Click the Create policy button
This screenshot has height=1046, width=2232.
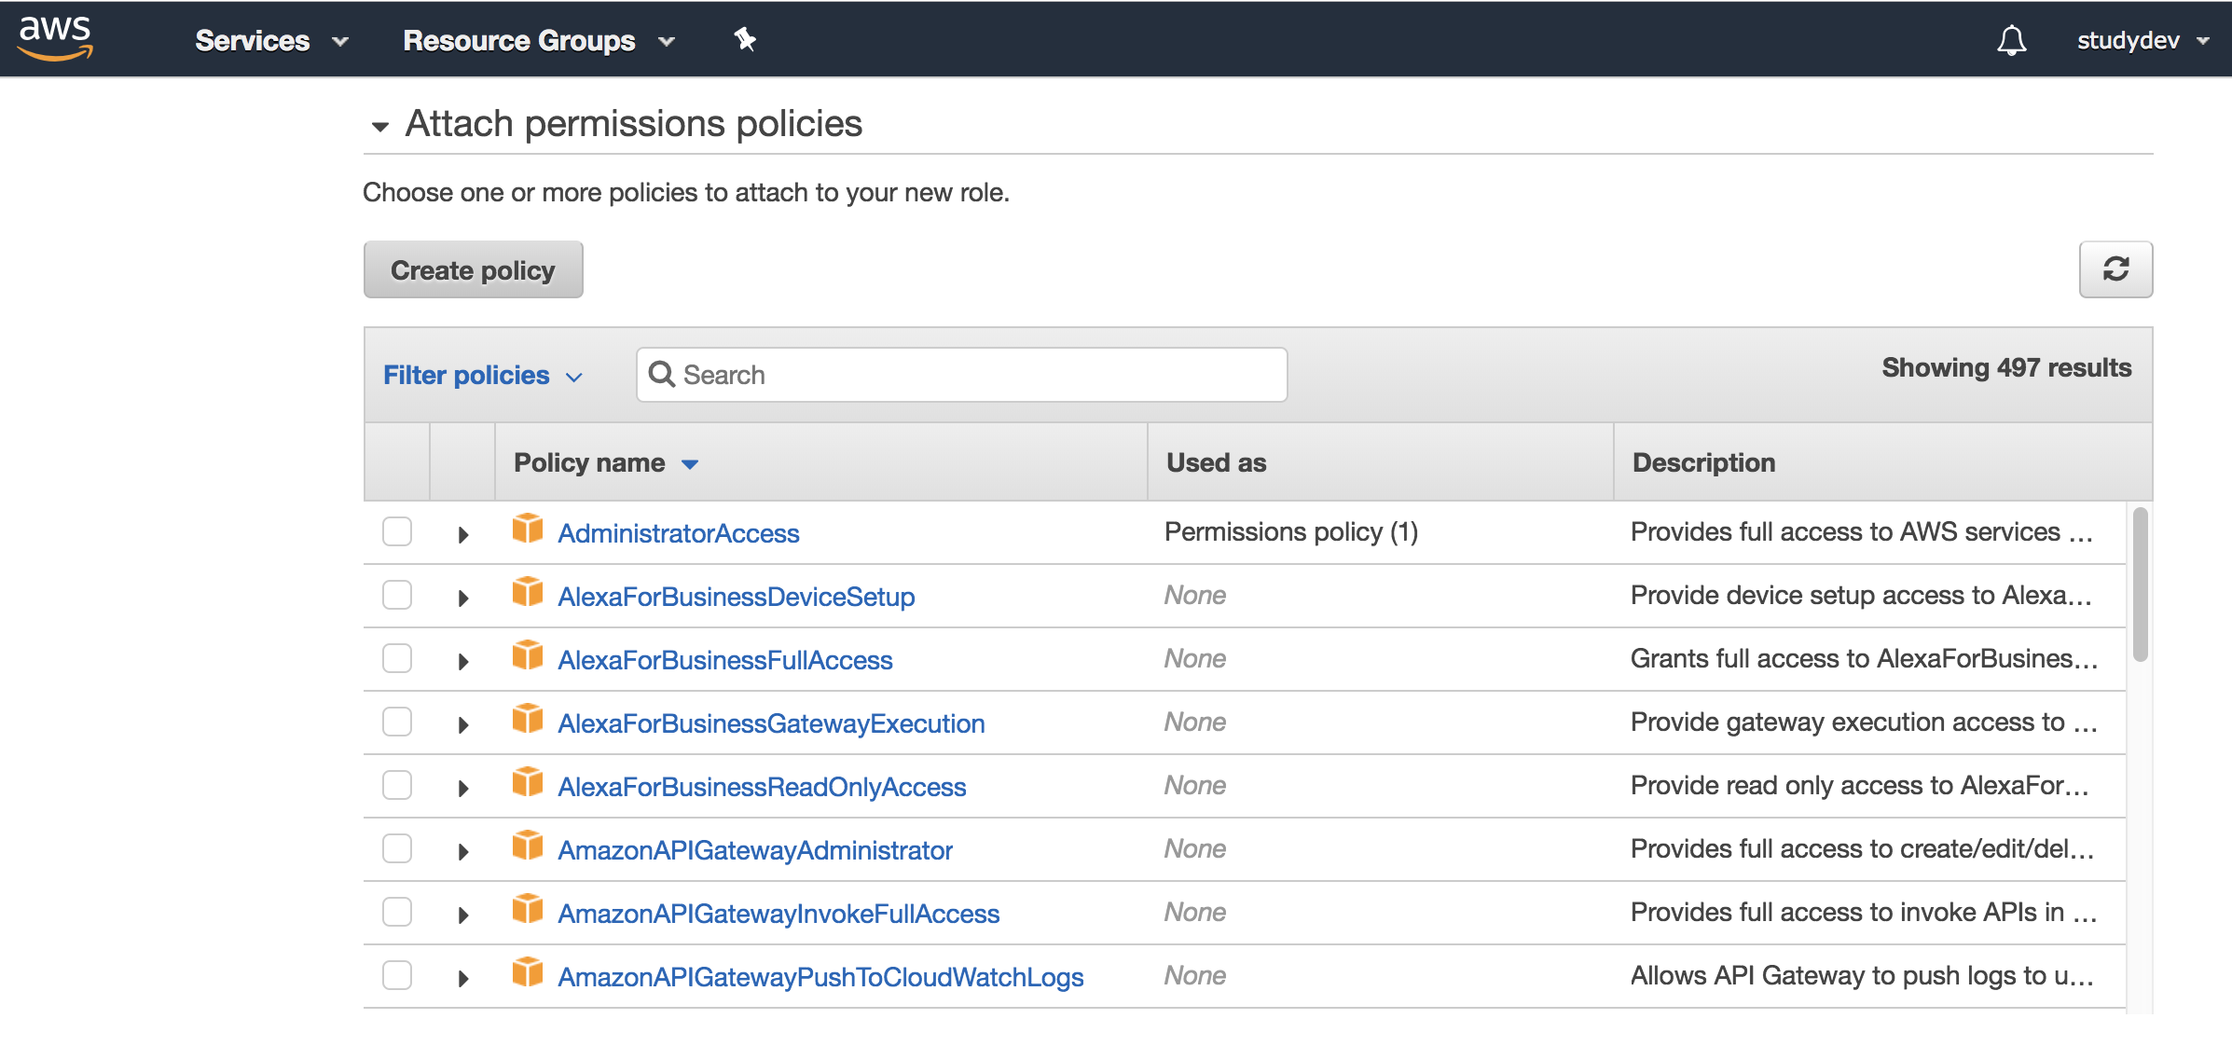(x=473, y=269)
